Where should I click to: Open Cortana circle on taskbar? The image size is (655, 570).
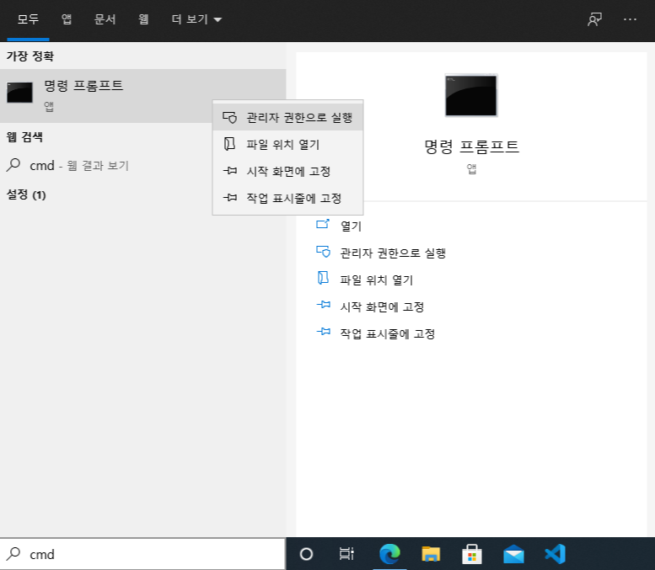point(306,554)
